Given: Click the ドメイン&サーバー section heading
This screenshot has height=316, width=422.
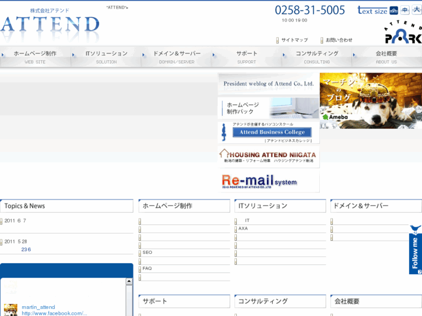Looking at the screenshot, I should pyautogui.click(x=376, y=206).
